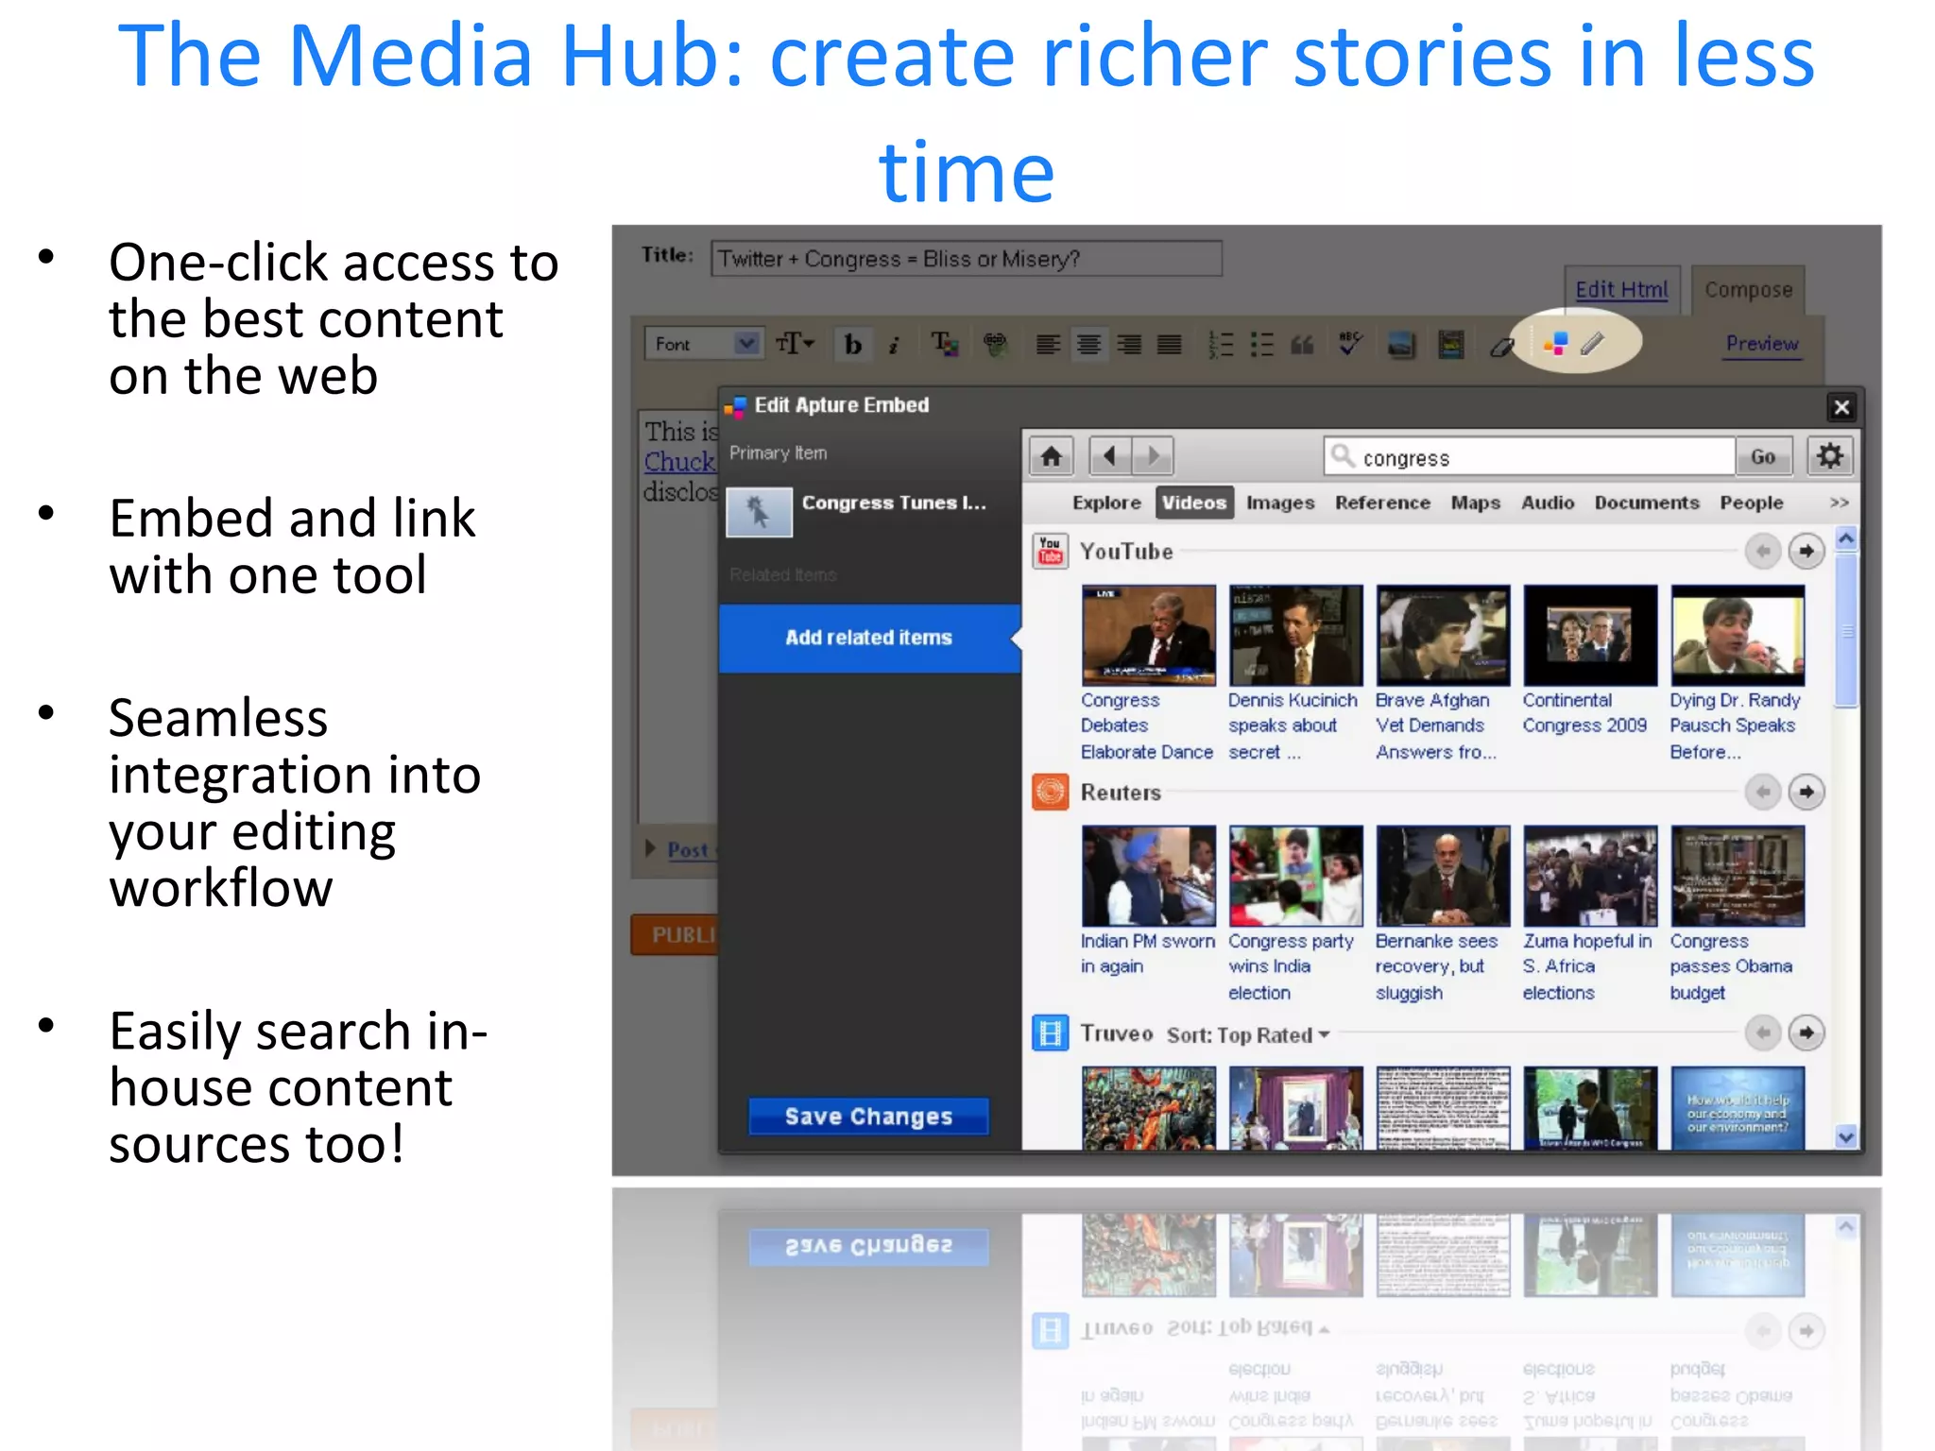Click the YouTube source icon
The width and height of the screenshot is (1935, 1451).
coord(1050,551)
